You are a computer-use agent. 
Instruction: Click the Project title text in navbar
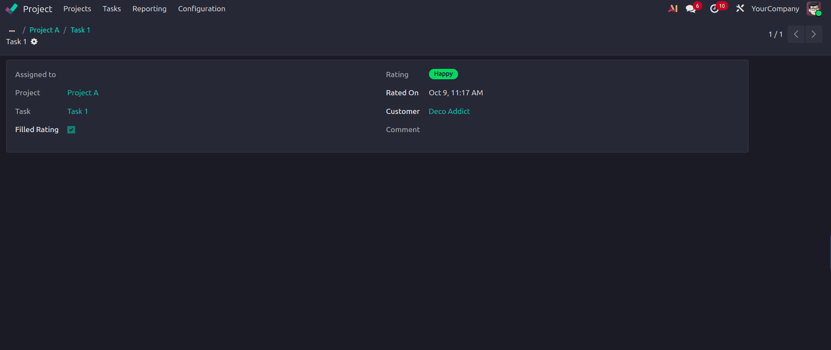point(37,9)
